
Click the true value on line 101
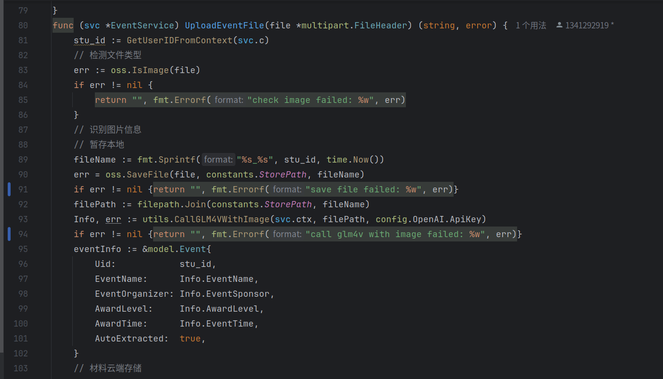(x=190, y=339)
